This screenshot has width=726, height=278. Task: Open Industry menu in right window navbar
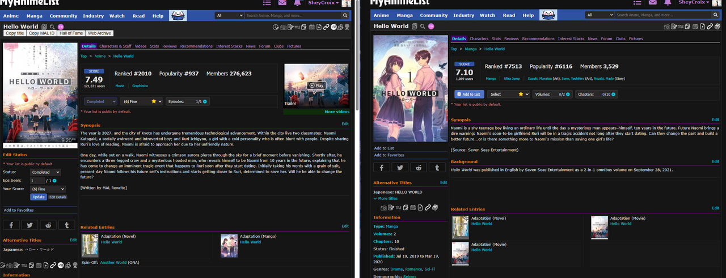click(x=463, y=16)
